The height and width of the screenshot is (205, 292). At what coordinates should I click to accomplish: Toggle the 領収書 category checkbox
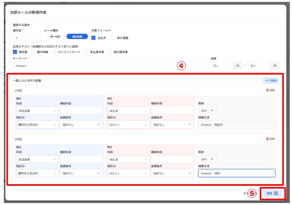pyautogui.click(x=15, y=52)
